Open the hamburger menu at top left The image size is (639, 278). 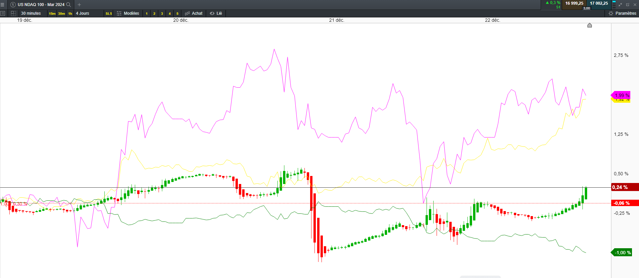(2, 5)
